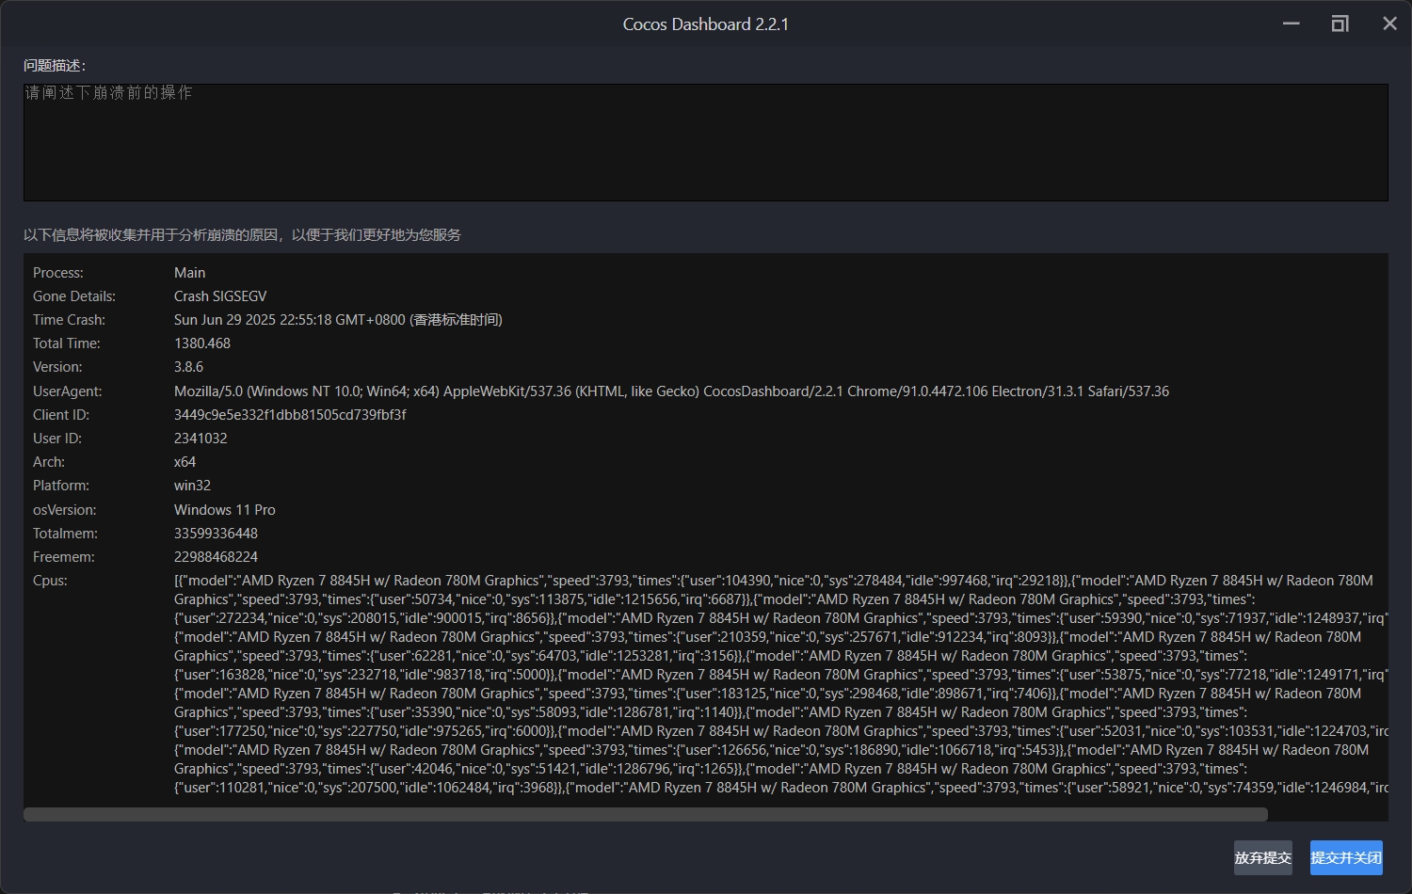Select the version value '3.8.6'
This screenshot has height=894, width=1412.
coord(189,367)
